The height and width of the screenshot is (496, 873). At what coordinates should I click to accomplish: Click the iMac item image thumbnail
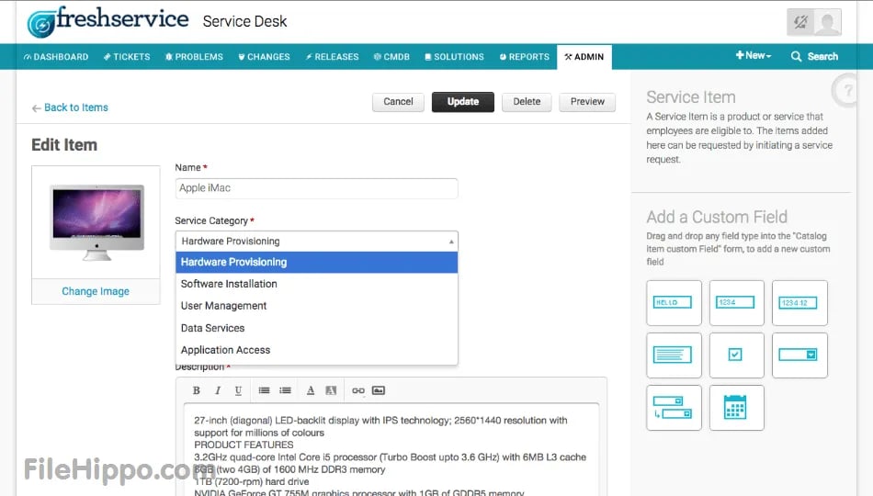point(96,222)
